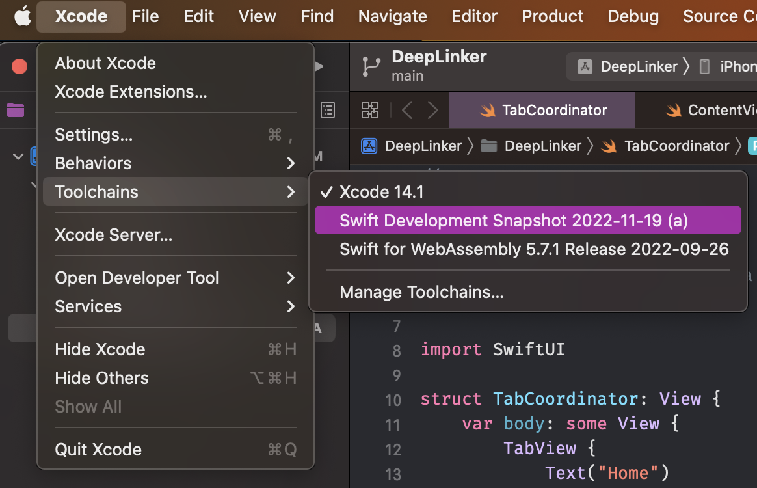Expand the Toolchains submenu
Image resolution: width=757 pixels, height=488 pixels.
click(x=175, y=192)
